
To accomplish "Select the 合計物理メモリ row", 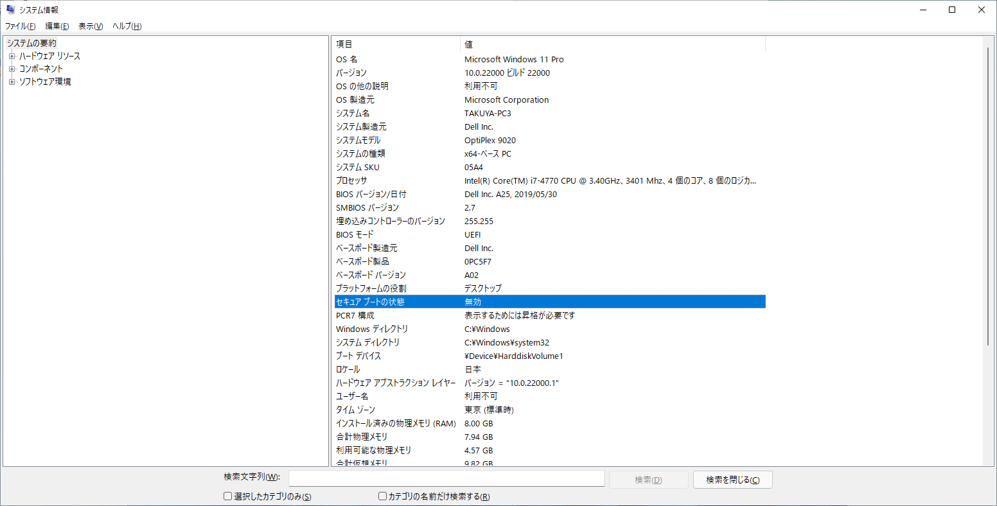I will [x=549, y=437].
